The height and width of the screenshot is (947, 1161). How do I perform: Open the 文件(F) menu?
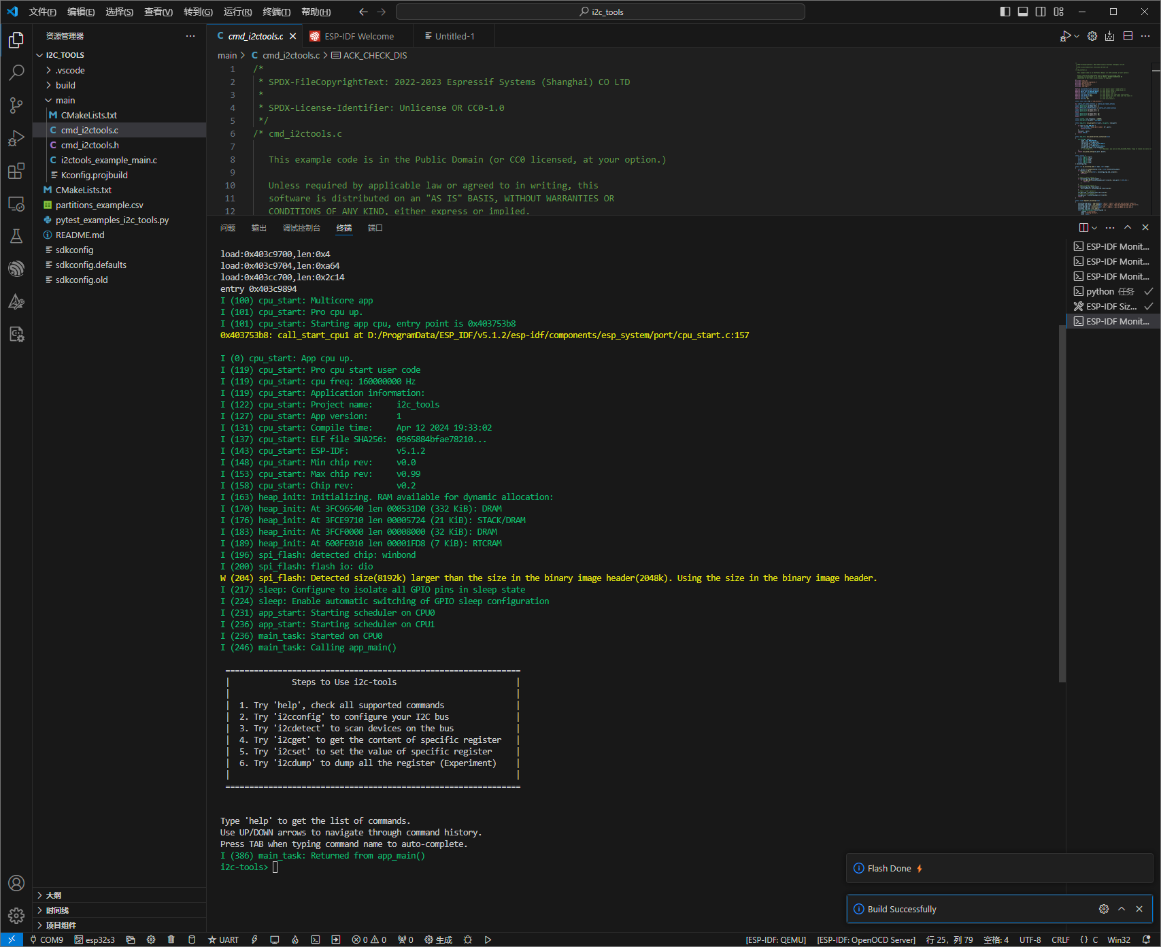(42, 12)
